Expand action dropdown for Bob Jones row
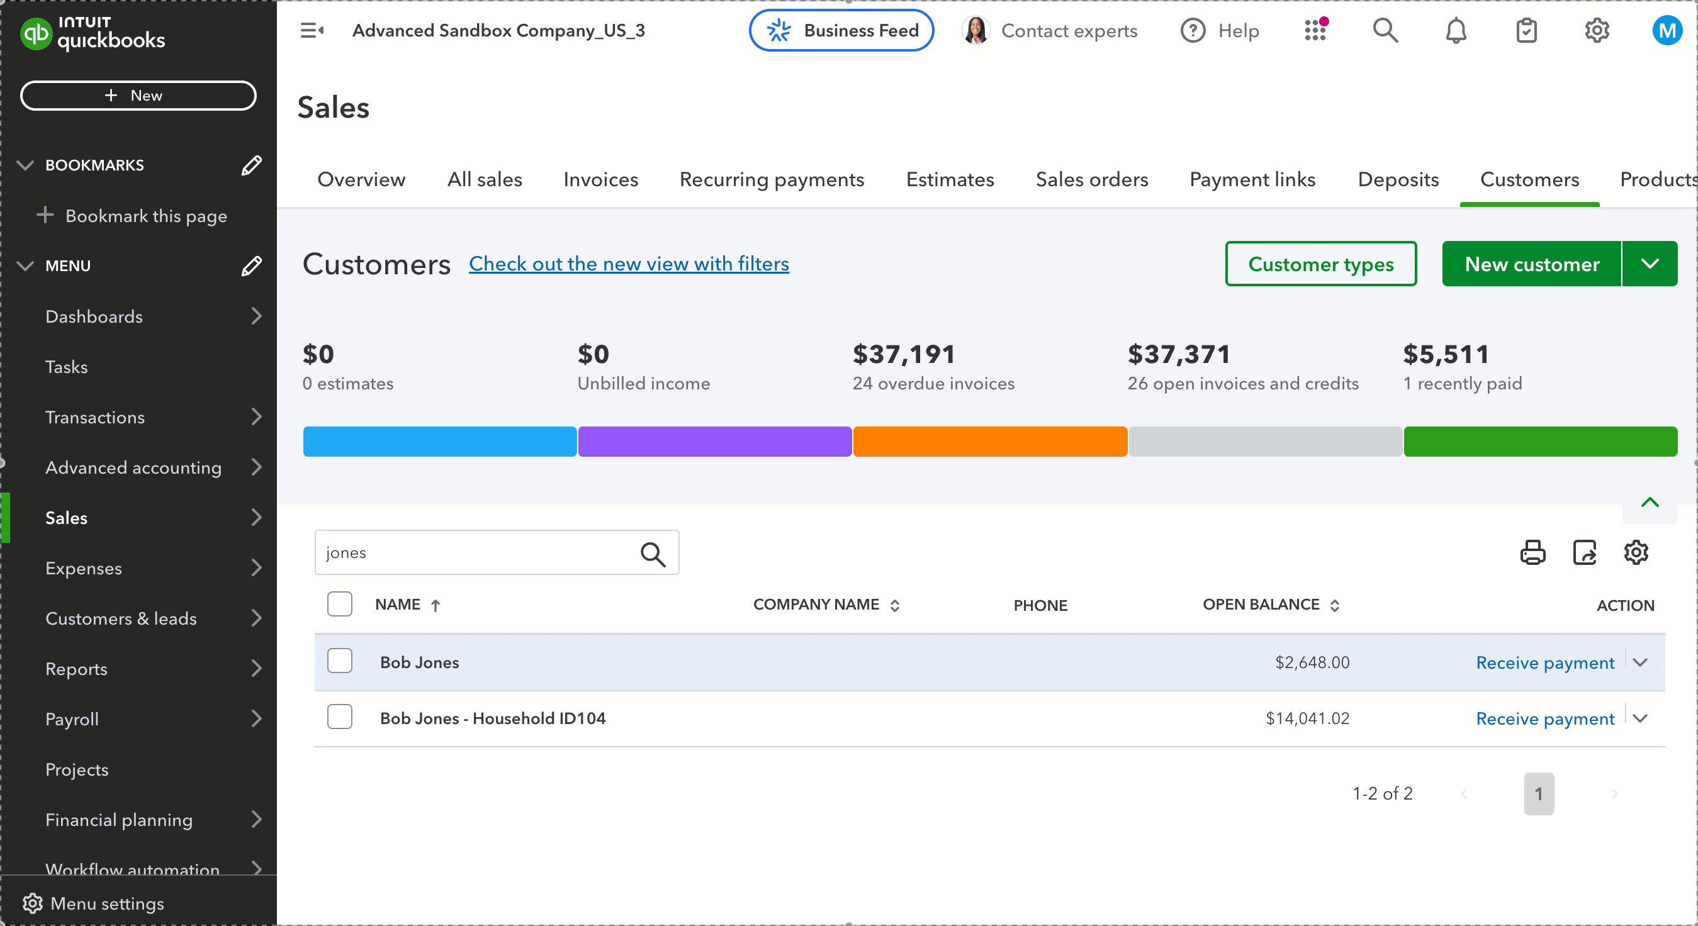 pyautogui.click(x=1641, y=662)
